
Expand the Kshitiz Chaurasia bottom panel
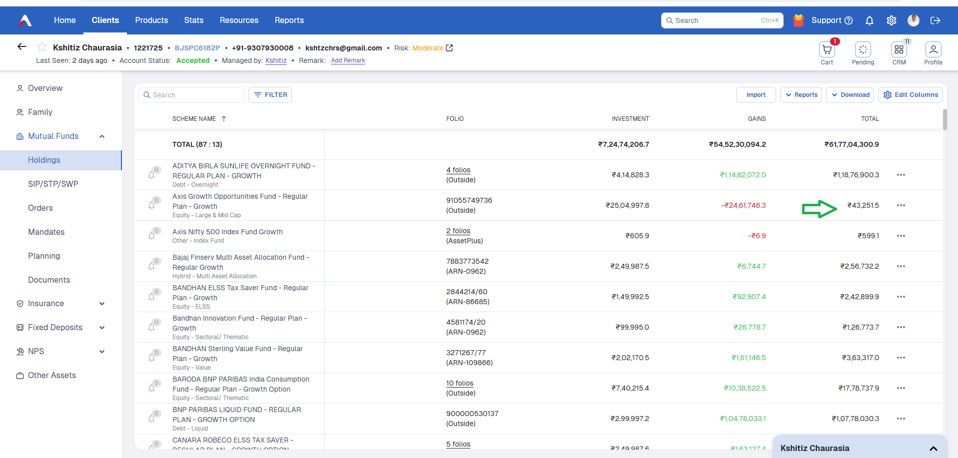click(x=933, y=449)
